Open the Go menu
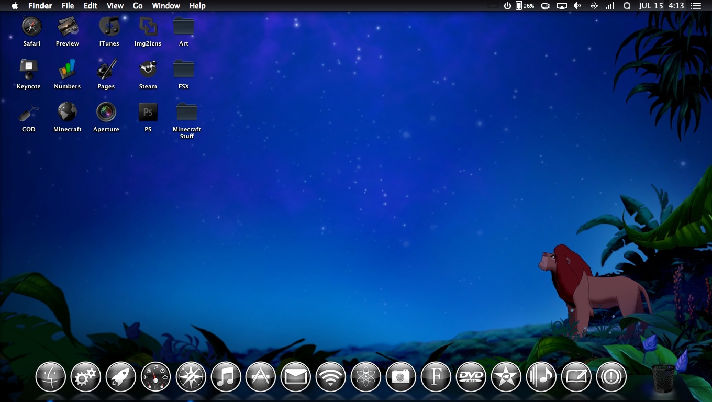Viewport: 712px width, 402px height. click(138, 6)
